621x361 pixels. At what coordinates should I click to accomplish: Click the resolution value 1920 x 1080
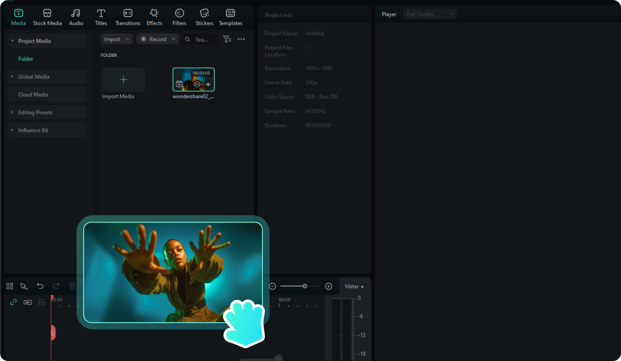click(319, 68)
